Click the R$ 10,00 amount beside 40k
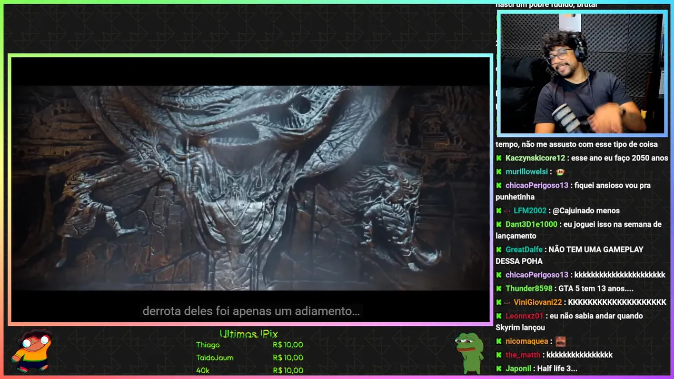674x379 pixels. pyautogui.click(x=288, y=370)
